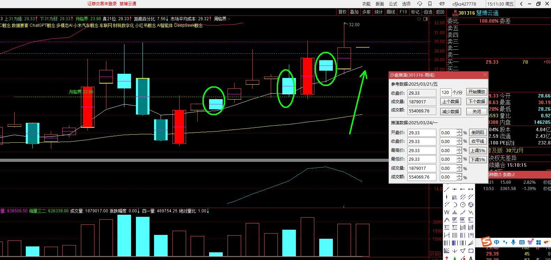This screenshot has width=551, height=260.
Task: Click the 推演 开盘价 29.33 input field
Action: tap(422, 133)
